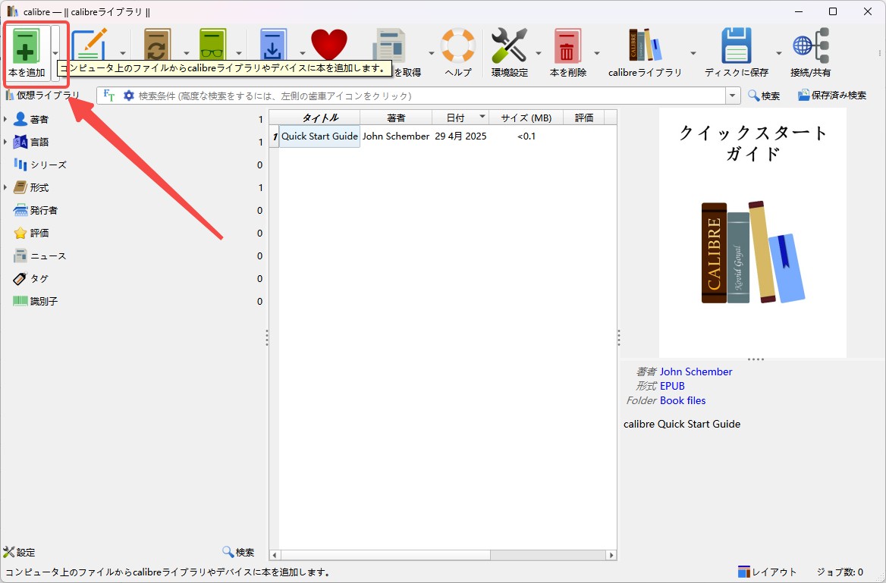The width and height of the screenshot is (886, 583).
Task: Open the ディスクに保存 dropdown arrow
Action: pyautogui.click(x=778, y=53)
